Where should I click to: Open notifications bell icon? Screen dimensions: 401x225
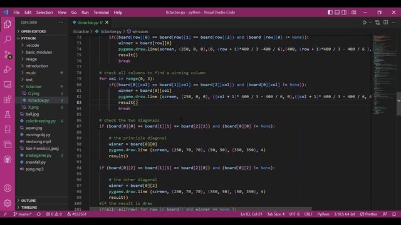tap(394, 214)
